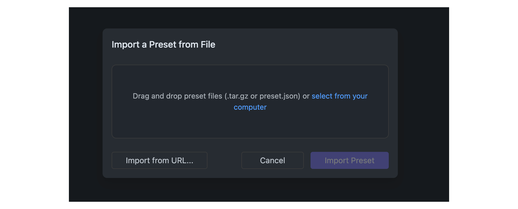The image size is (518, 209).
Task: Click 'select from your' on the link's first line
Action: tap(339, 96)
